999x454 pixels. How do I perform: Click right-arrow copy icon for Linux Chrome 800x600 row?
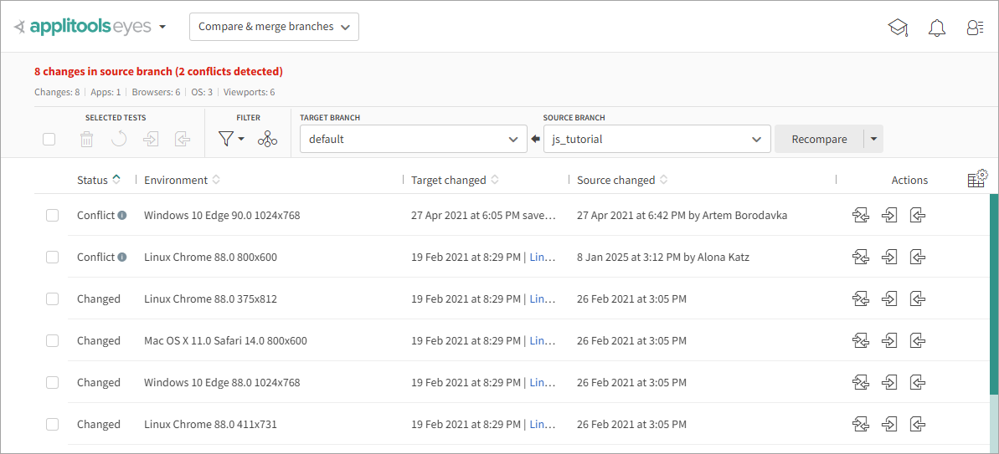point(889,258)
